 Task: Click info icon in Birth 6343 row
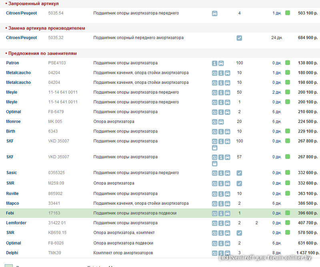221,131
